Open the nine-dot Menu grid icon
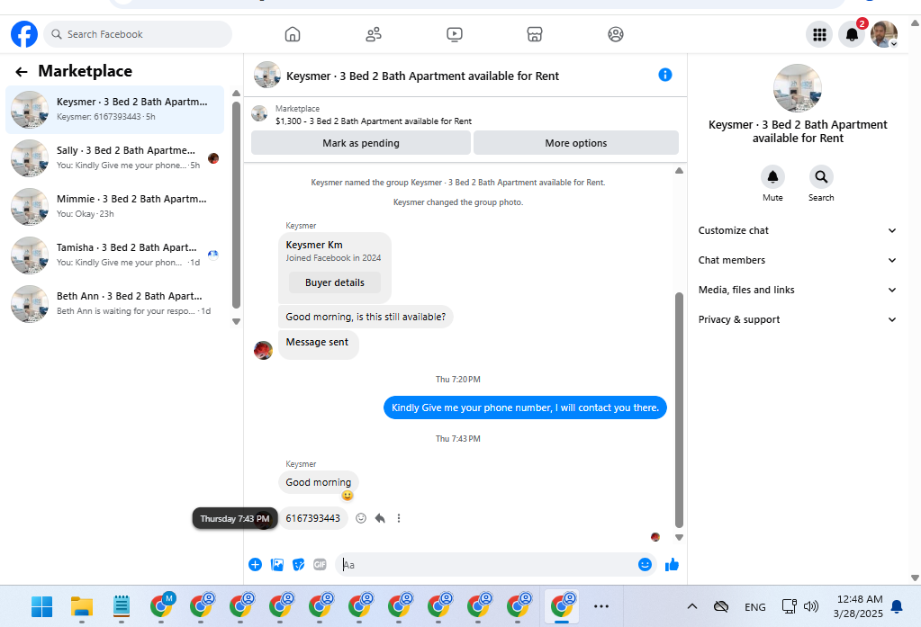The image size is (921, 627). [x=819, y=35]
